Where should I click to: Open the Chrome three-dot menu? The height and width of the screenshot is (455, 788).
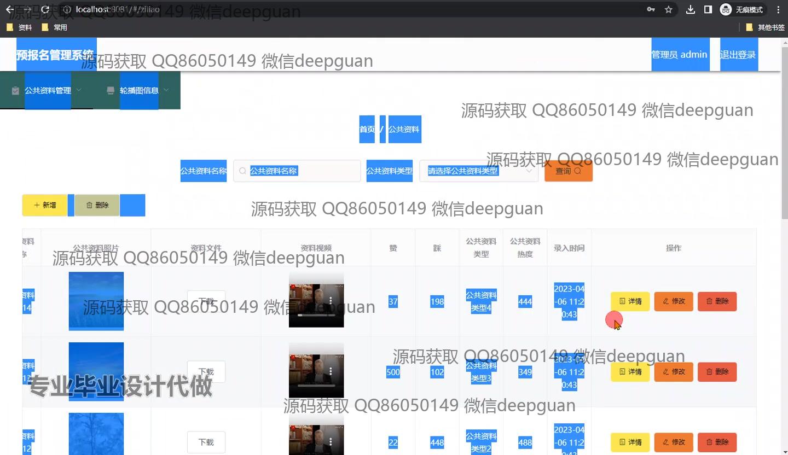tap(778, 9)
